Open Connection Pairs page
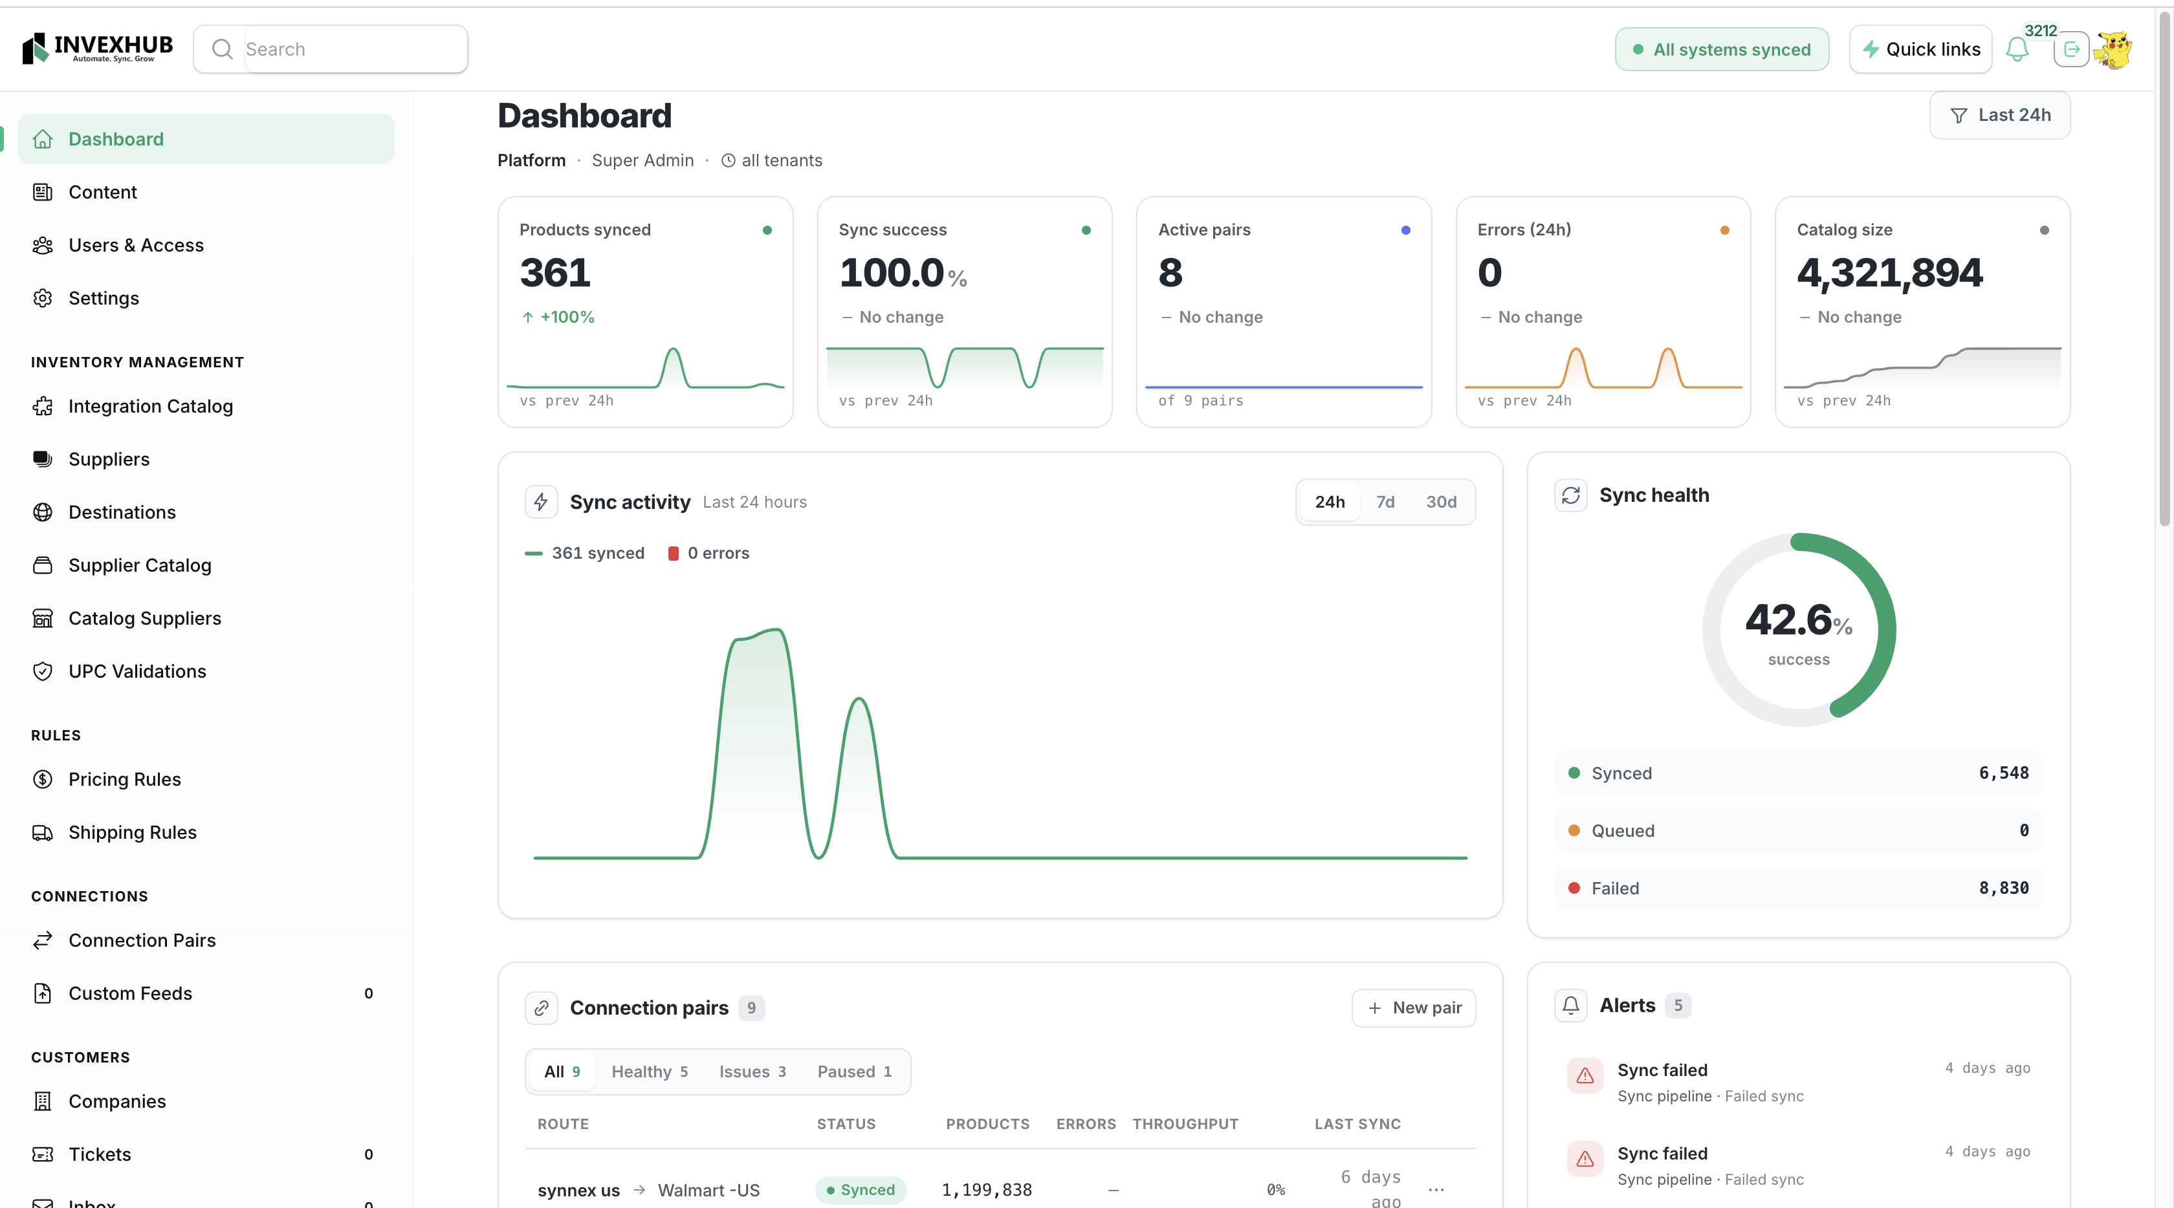 point(206,942)
